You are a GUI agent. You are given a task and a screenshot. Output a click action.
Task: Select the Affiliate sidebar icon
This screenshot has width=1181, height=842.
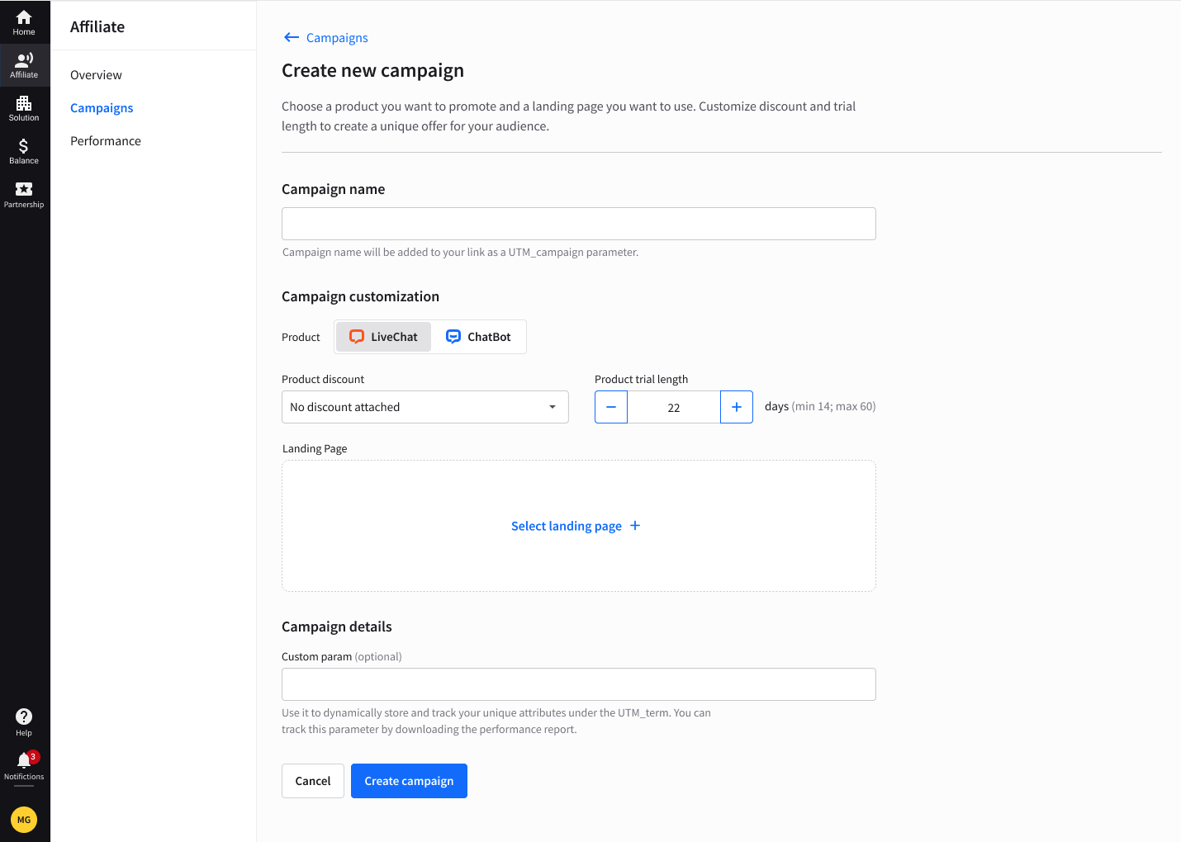pyautogui.click(x=24, y=62)
